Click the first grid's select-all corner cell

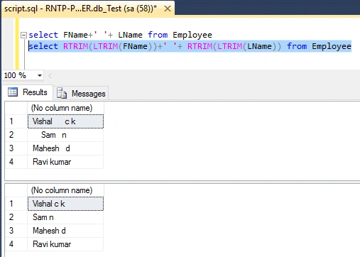coord(16,108)
